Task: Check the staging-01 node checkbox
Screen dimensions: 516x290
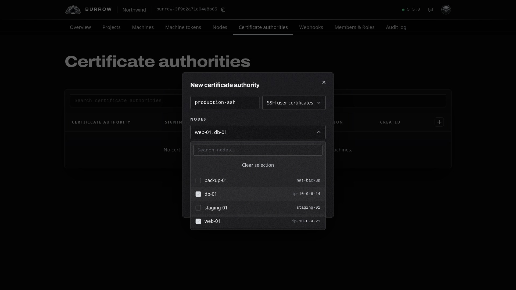Action: (198, 208)
